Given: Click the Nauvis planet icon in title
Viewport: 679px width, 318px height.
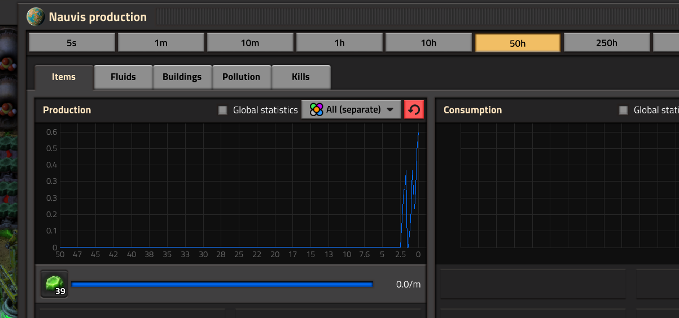Looking at the screenshot, I should [x=36, y=16].
